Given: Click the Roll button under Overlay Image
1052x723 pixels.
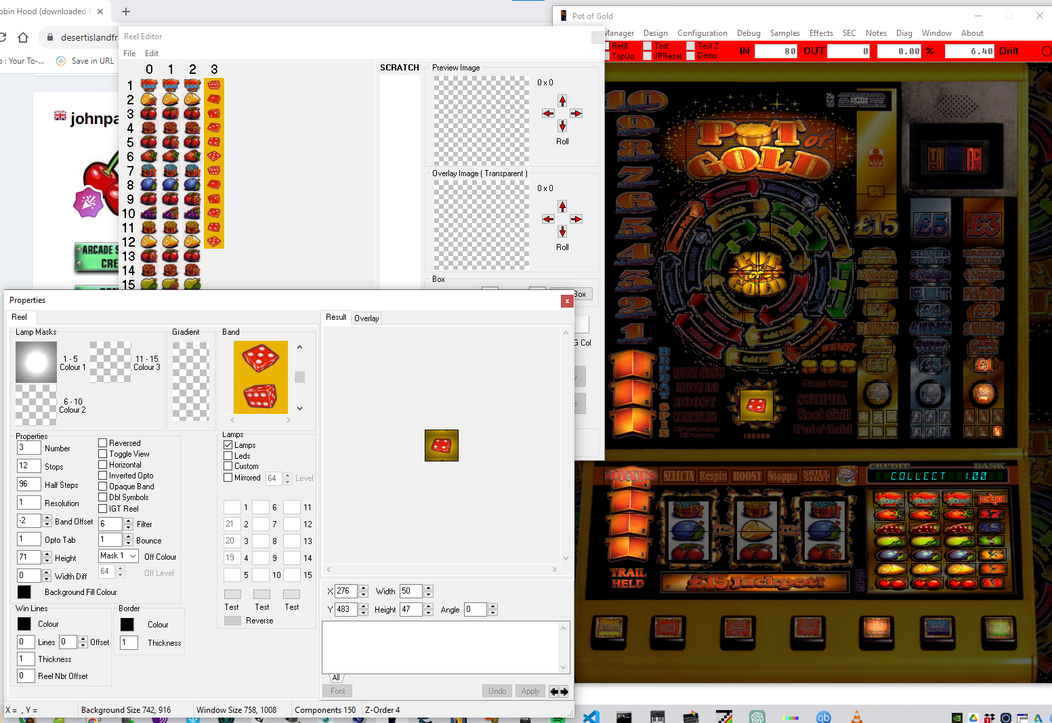Looking at the screenshot, I should click(x=562, y=247).
